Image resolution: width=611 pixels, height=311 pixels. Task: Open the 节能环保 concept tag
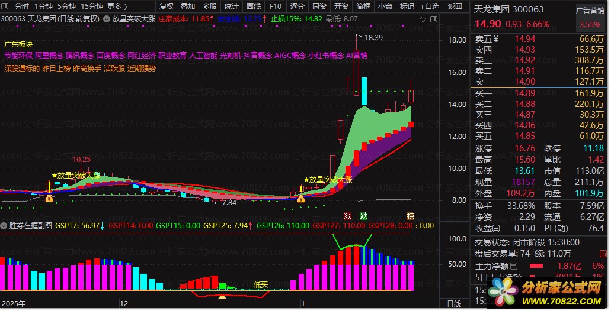[18, 55]
